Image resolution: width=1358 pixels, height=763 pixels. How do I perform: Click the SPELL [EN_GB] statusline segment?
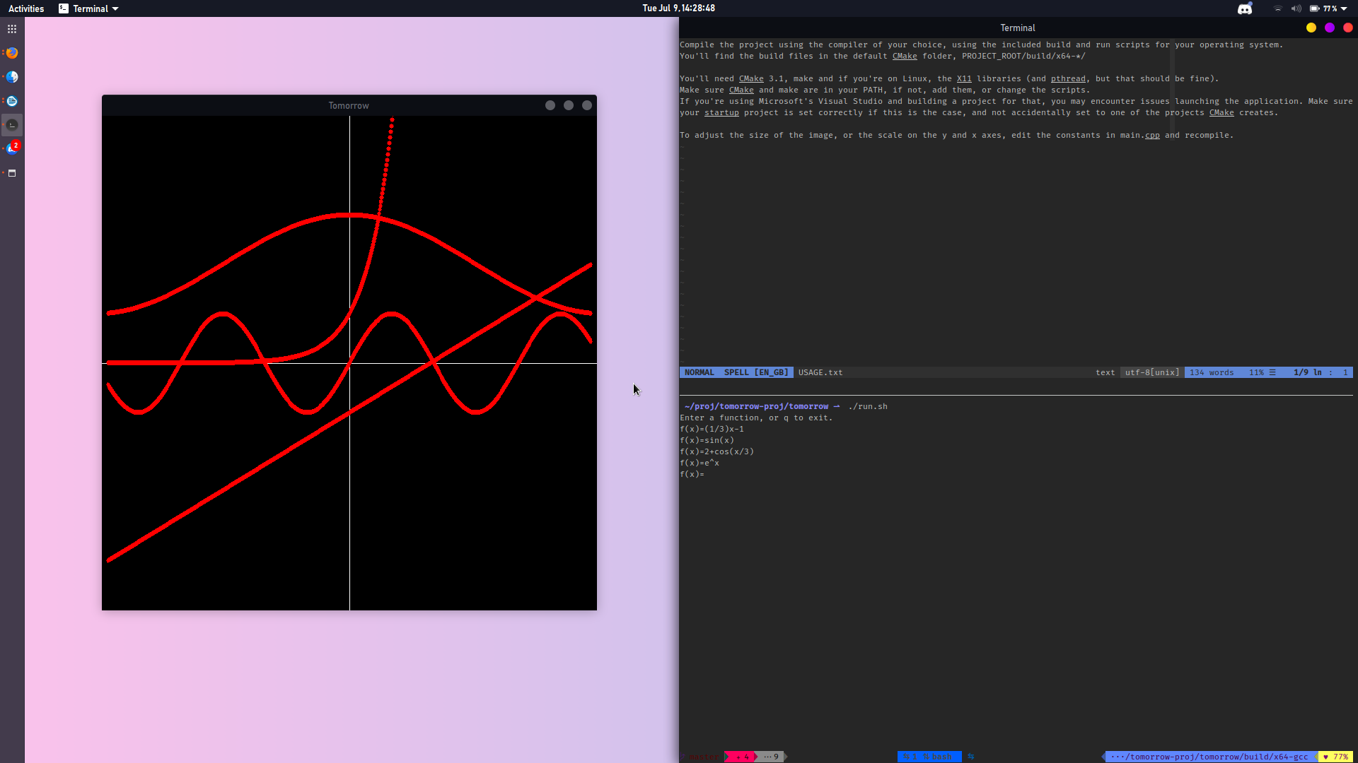[755, 372]
